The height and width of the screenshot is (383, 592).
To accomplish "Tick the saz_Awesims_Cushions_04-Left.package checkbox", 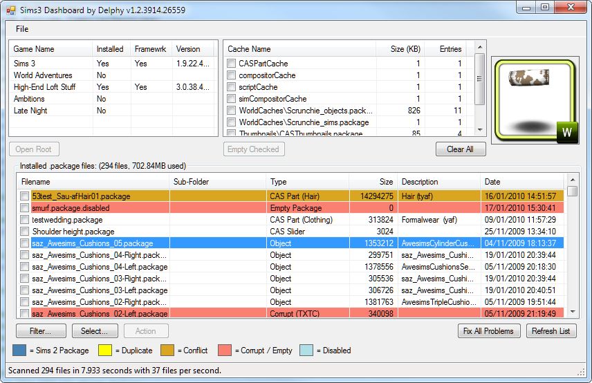I will click(x=24, y=267).
